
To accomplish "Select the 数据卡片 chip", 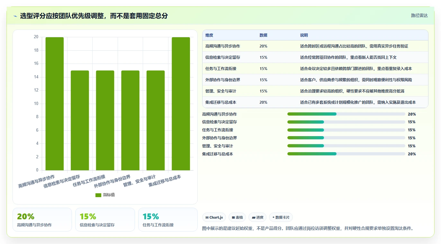I will 281,217.
